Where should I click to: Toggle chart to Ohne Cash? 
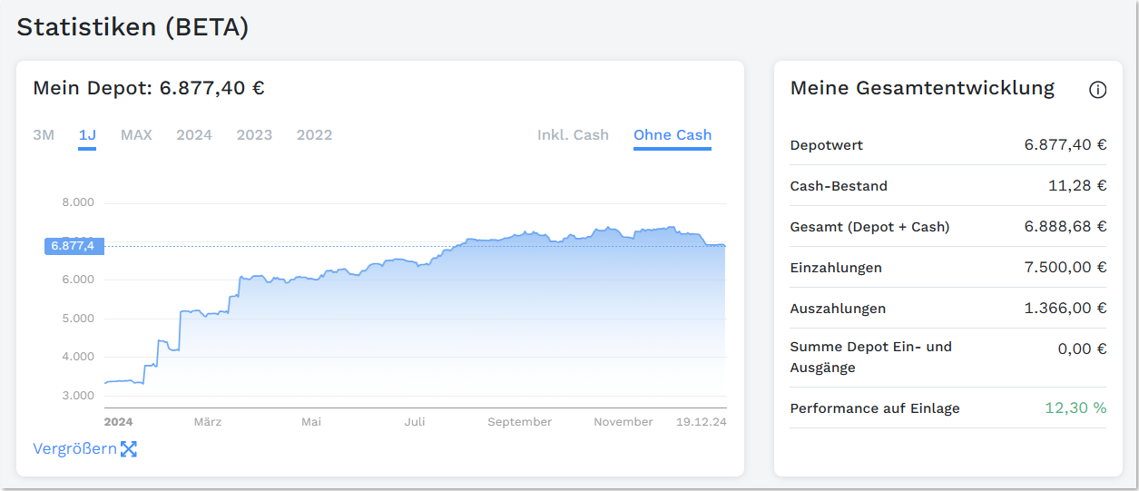click(x=673, y=135)
